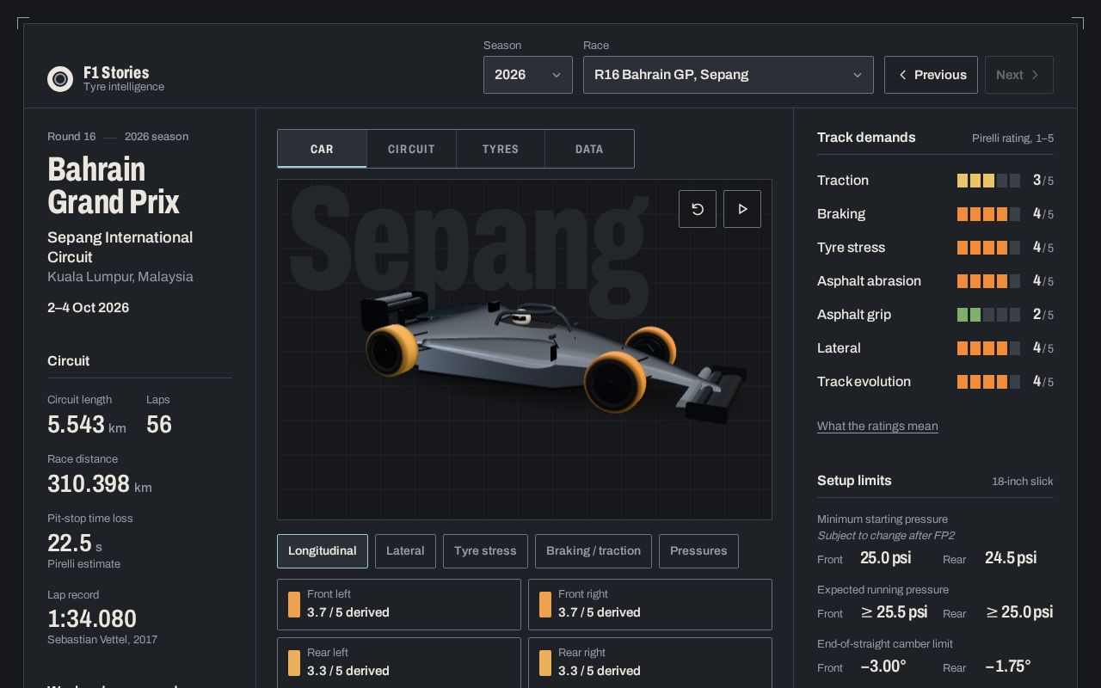The image size is (1101, 688).
Task: Select the Pressures view
Action: [698, 551]
